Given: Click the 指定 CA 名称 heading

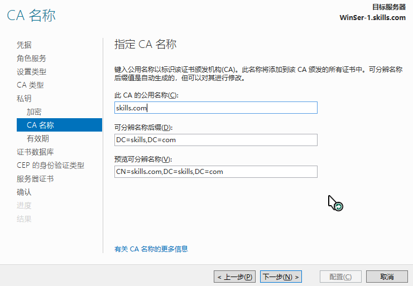Looking at the screenshot, I should (x=145, y=44).
